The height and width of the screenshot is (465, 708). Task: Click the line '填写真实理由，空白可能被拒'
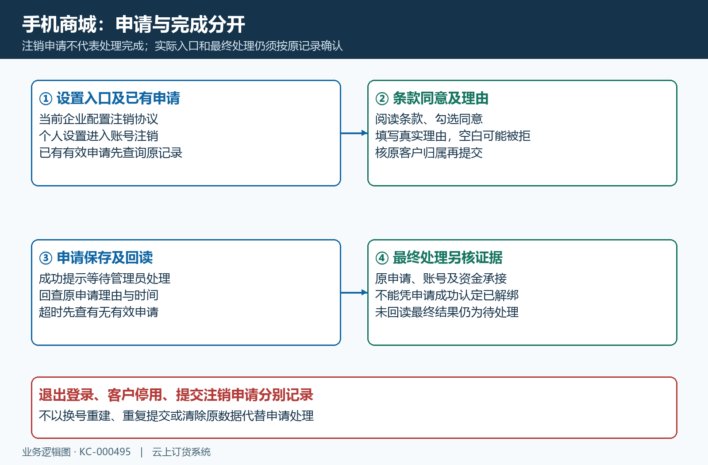pyautogui.click(x=453, y=136)
